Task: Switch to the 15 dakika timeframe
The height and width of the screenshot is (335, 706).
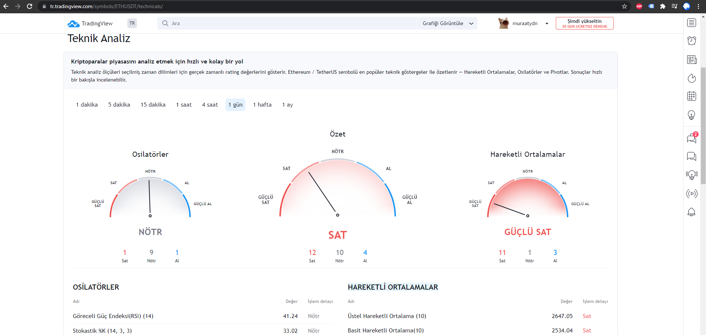Action: click(153, 105)
